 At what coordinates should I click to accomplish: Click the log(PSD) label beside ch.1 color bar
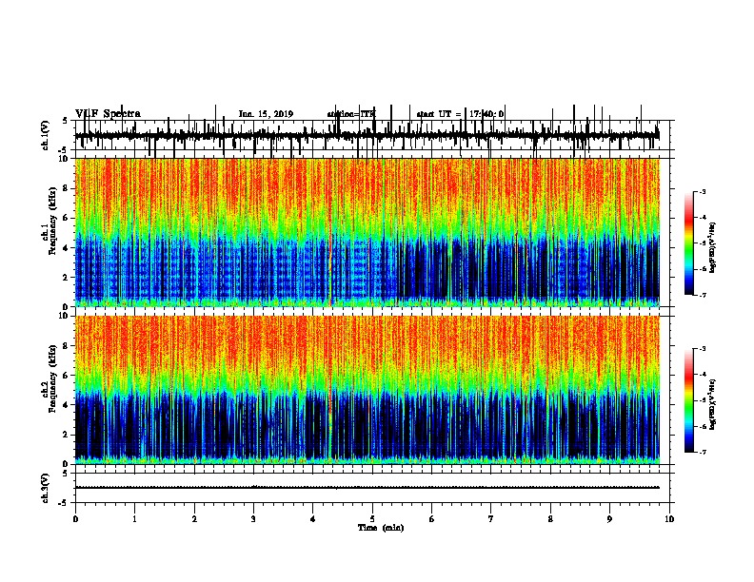[712, 247]
